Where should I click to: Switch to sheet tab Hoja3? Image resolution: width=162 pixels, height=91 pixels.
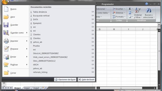pos(36,88)
